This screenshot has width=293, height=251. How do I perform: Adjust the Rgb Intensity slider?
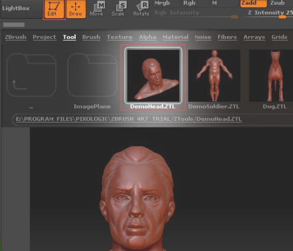(x=196, y=14)
